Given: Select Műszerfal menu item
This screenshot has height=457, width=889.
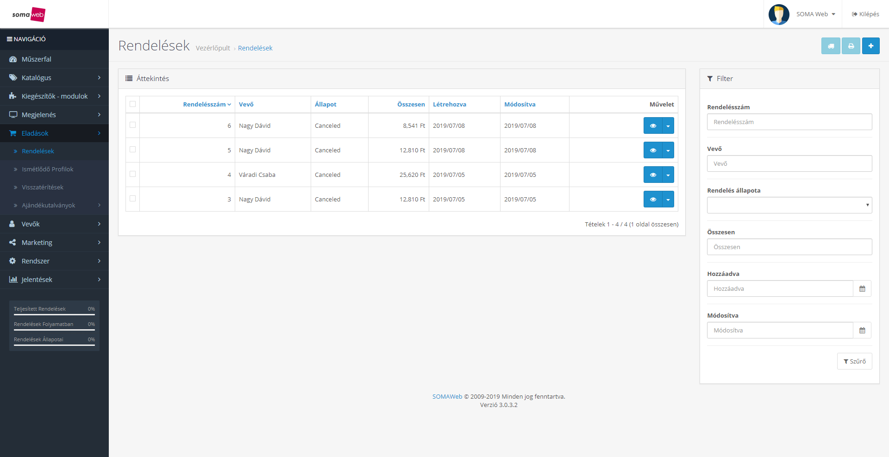Looking at the screenshot, I should tap(54, 59).
